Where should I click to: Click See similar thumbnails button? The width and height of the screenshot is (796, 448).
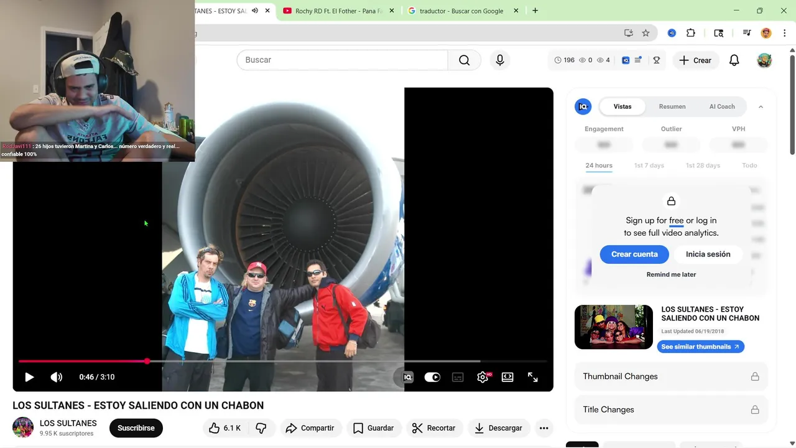700,347
